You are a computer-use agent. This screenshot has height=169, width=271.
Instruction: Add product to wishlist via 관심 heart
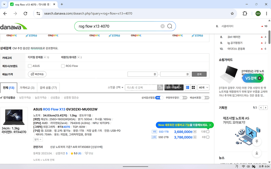pyautogui.click(x=89, y=153)
